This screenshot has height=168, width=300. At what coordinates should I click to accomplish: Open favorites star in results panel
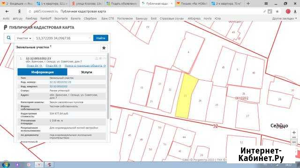click(104, 48)
